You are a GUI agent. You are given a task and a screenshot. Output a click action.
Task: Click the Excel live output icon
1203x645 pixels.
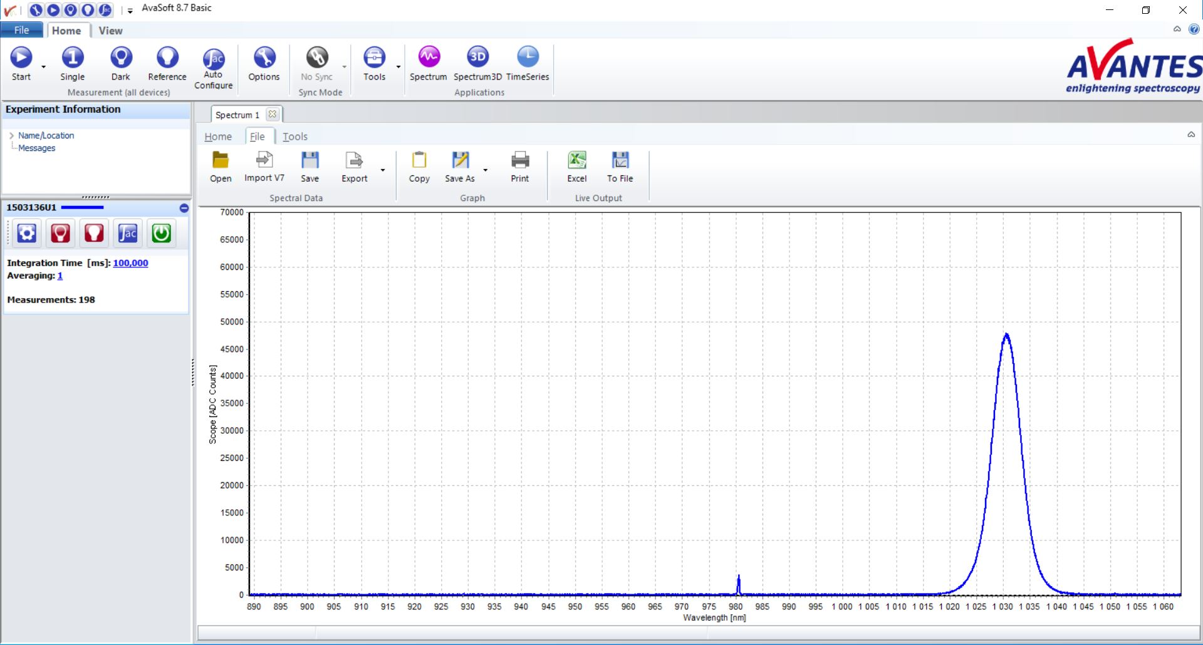[x=576, y=161]
